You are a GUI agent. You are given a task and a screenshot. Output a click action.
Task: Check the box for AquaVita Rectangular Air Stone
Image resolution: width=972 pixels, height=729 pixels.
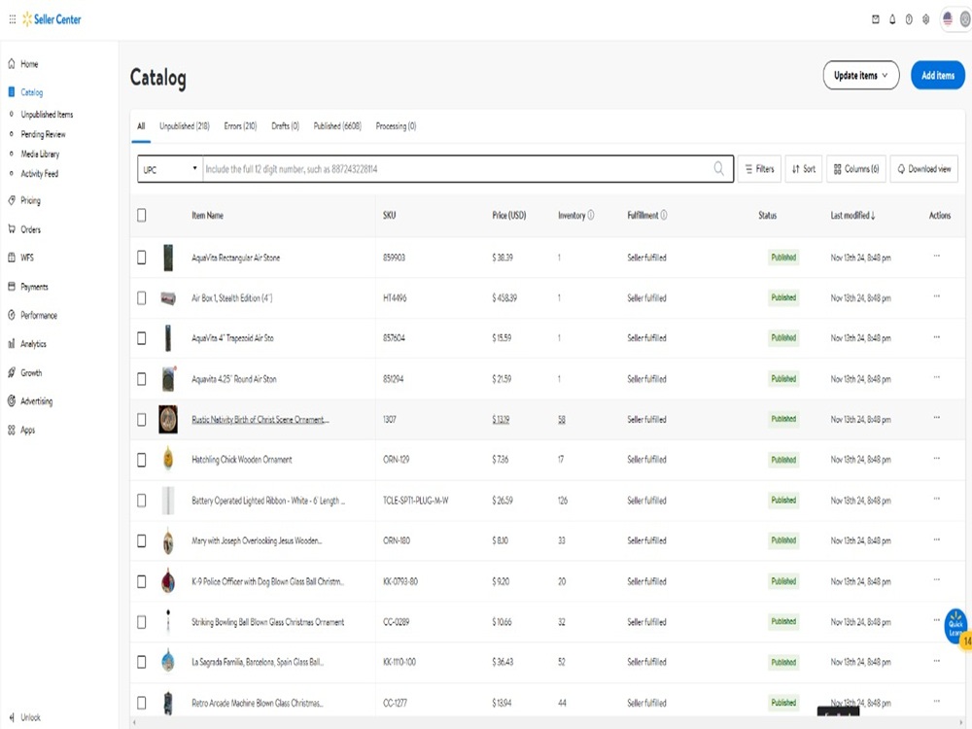[x=141, y=258]
